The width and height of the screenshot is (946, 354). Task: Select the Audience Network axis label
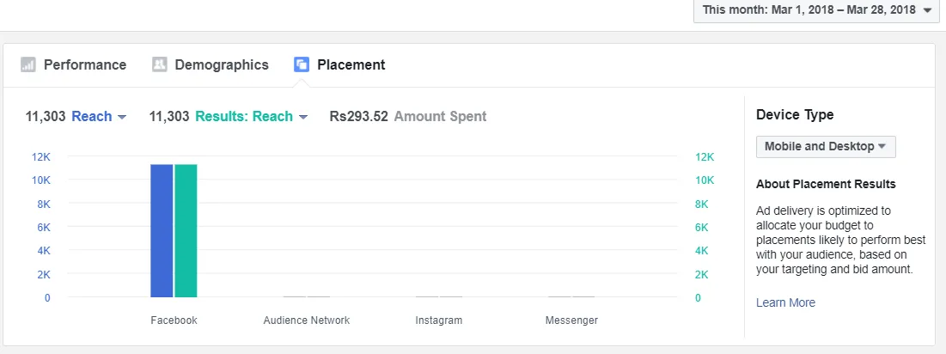point(307,320)
